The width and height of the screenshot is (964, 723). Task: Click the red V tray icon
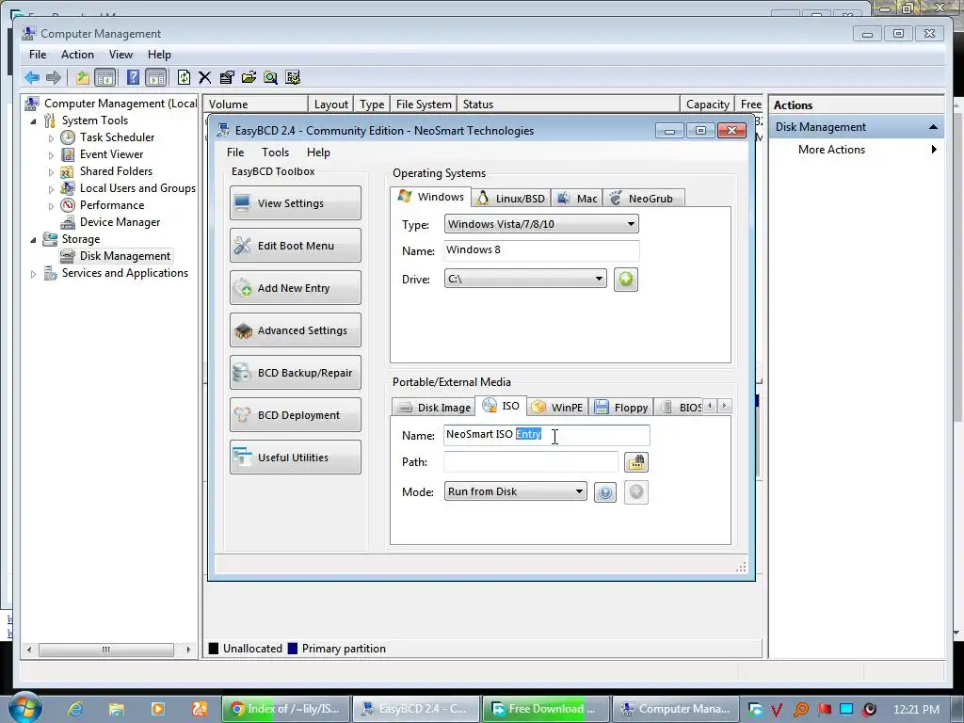click(777, 710)
